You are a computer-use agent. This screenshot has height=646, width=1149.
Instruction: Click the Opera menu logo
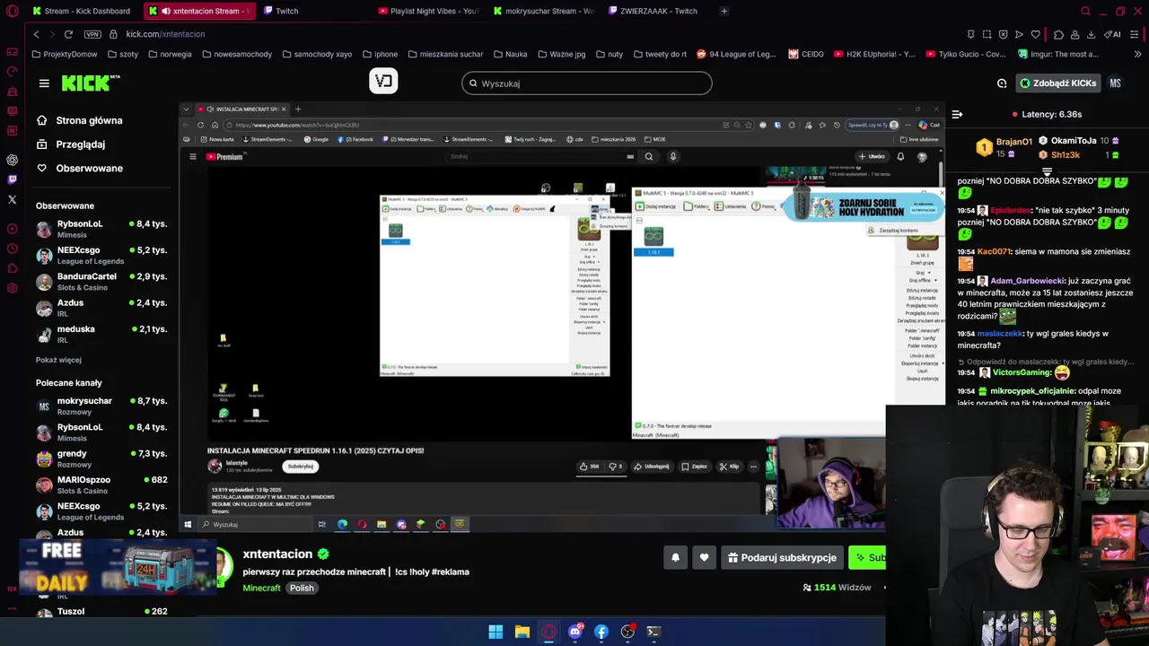[x=12, y=11]
